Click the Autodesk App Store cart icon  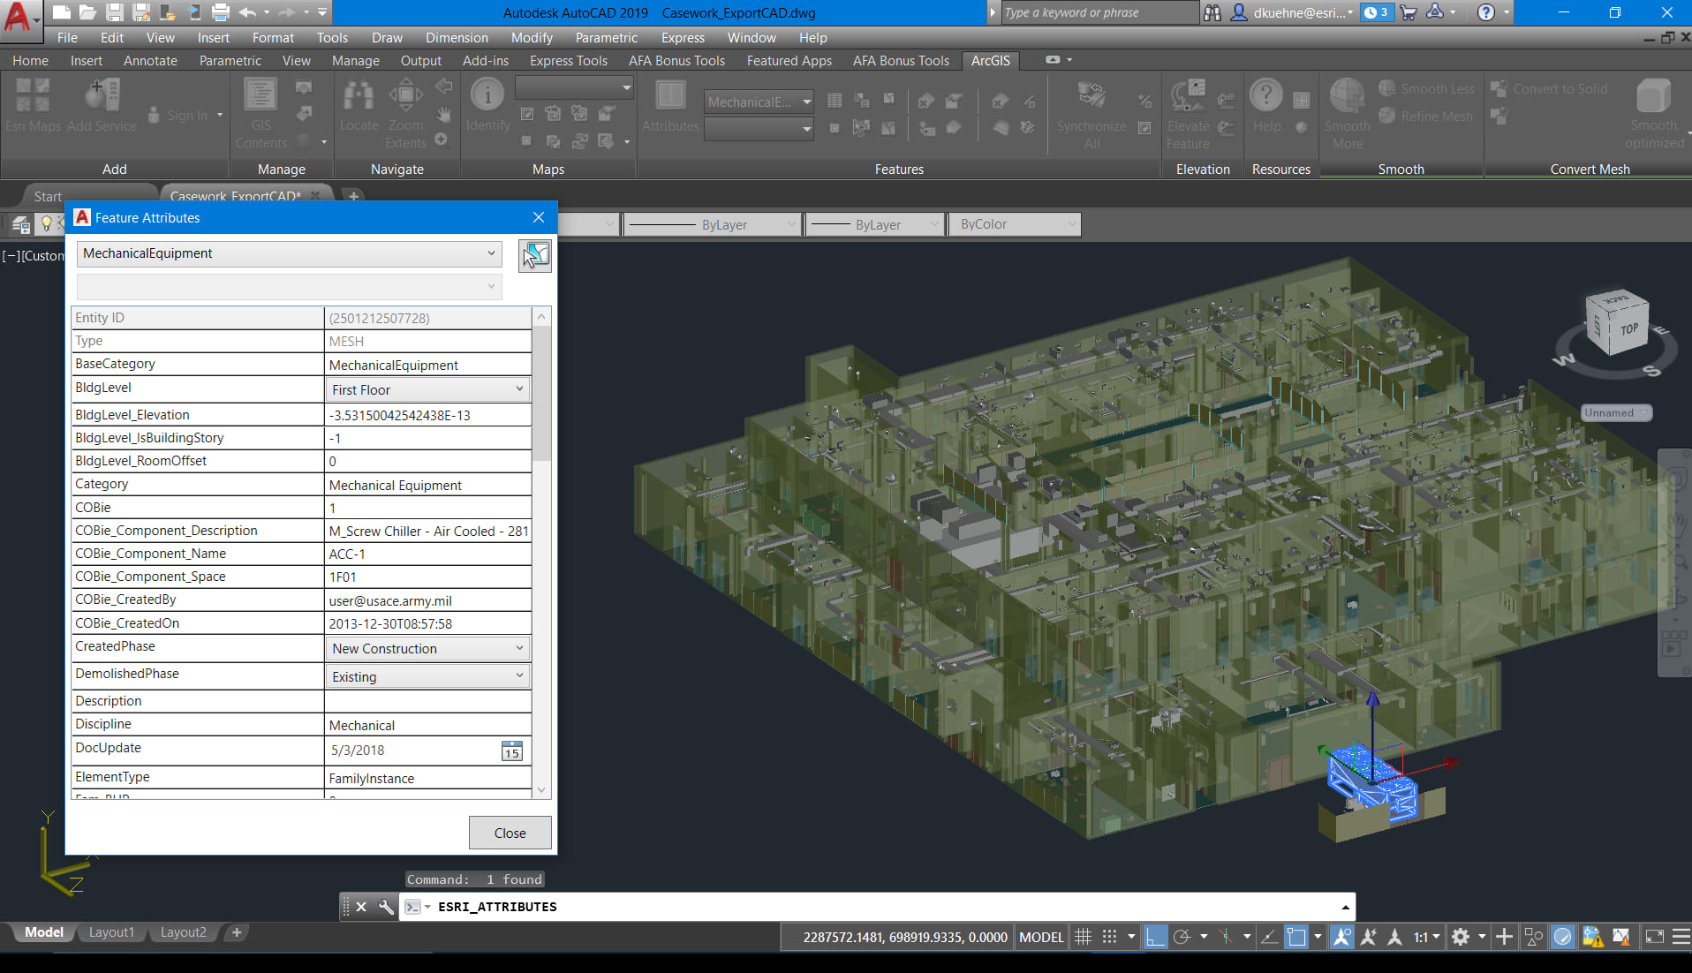coord(1409,12)
